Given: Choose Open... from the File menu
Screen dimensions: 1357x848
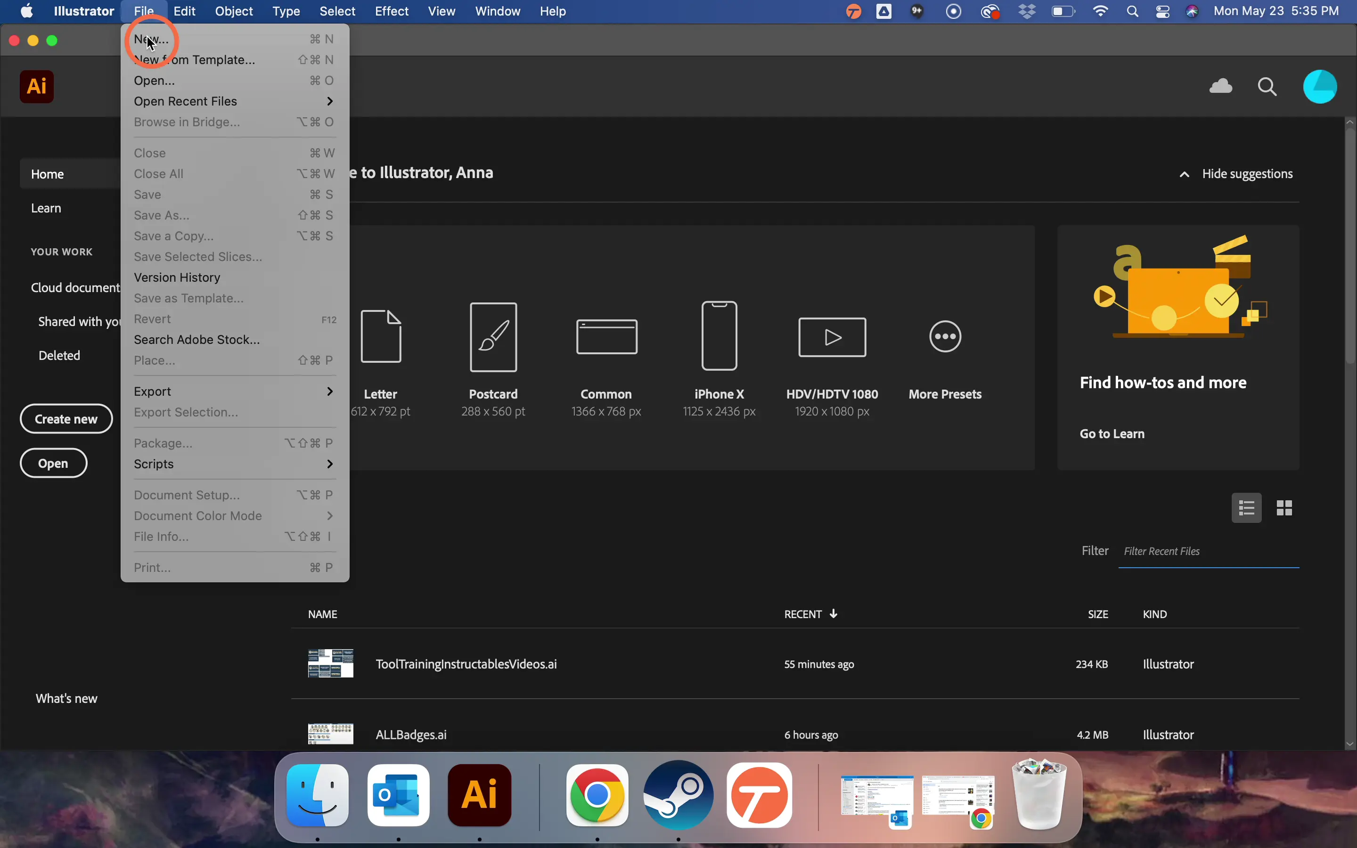Looking at the screenshot, I should pos(234,80).
